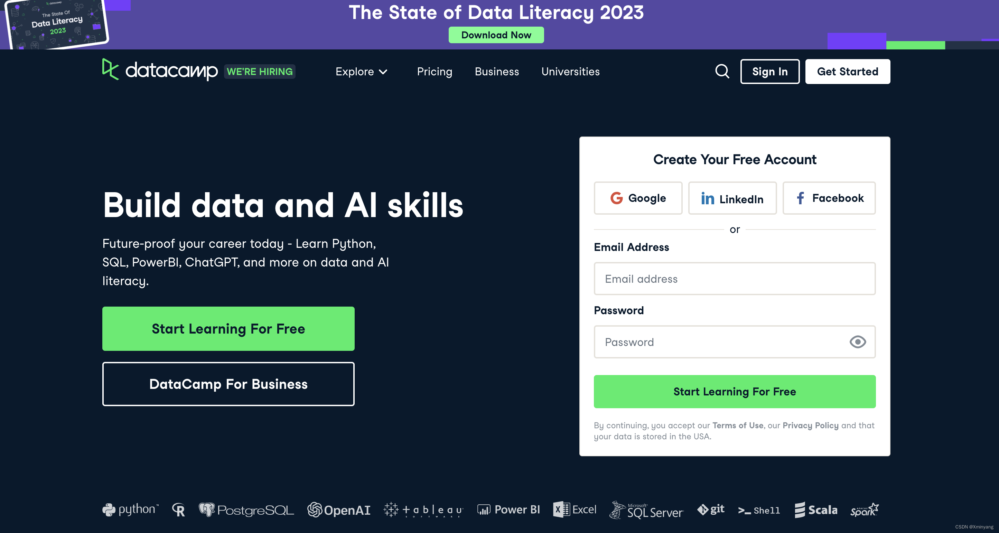
Task: Open the Terms of Use link
Action: click(737, 425)
